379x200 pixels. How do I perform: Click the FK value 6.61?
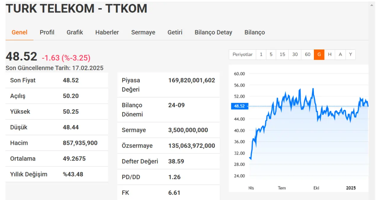[174, 193]
